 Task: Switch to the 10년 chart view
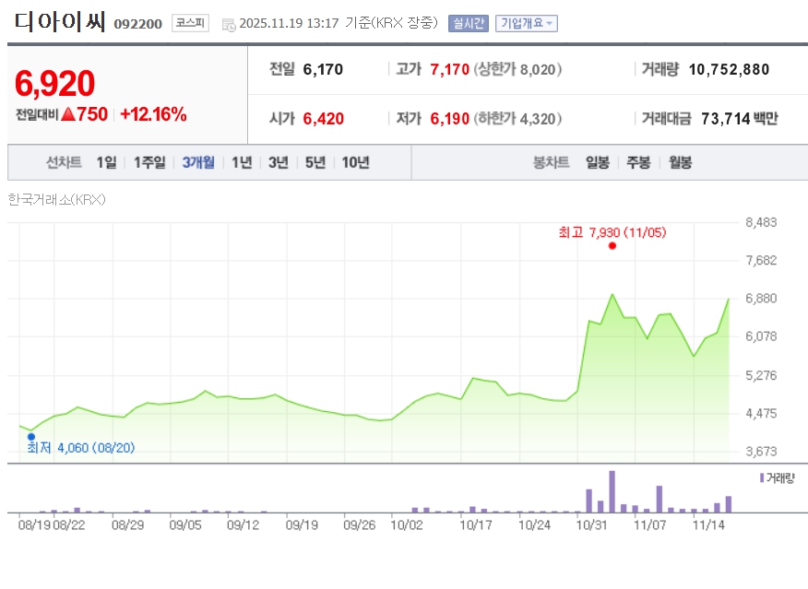(x=356, y=162)
